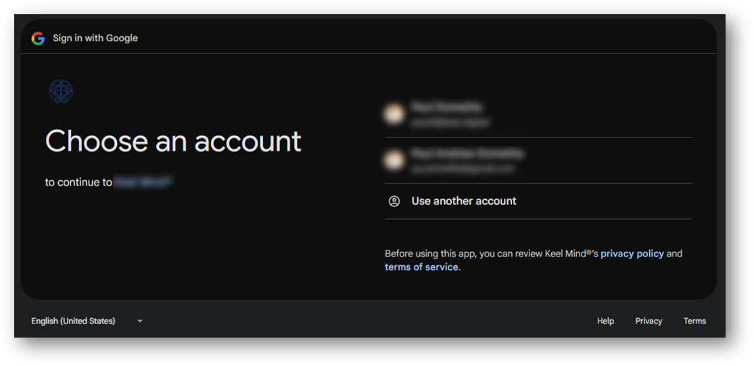
Task: Open the Privacy footer link
Action: click(x=649, y=321)
